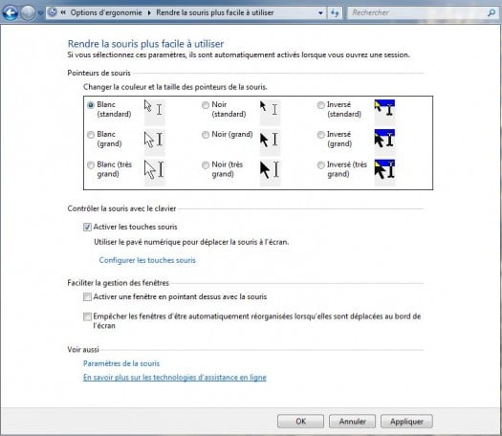Open 'Options d'ergonomie' breadcrumb

(x=106, y=12)
